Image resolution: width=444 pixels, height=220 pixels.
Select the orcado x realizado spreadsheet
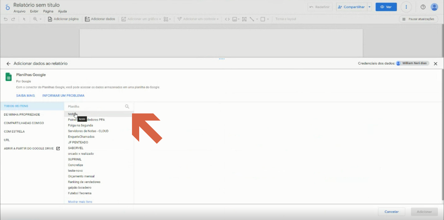[99, 154]
